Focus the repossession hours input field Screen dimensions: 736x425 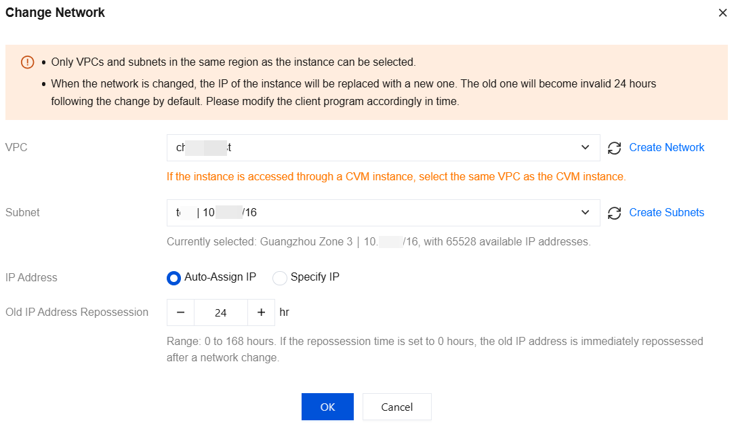[x=220, y=312]
